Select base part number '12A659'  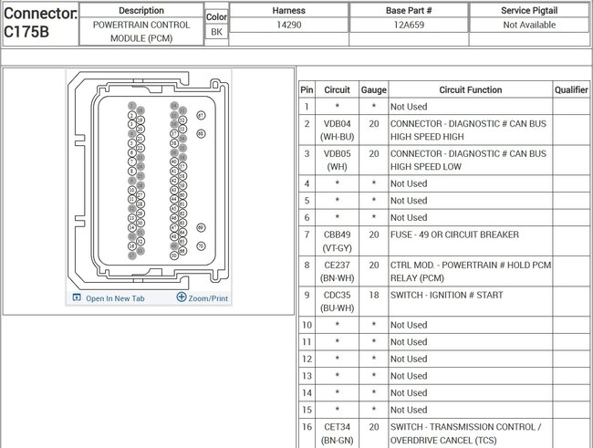[409, 25]
